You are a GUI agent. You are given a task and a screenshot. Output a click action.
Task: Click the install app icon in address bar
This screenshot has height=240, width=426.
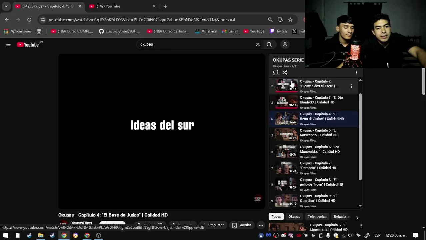click(x=280, y=20)
